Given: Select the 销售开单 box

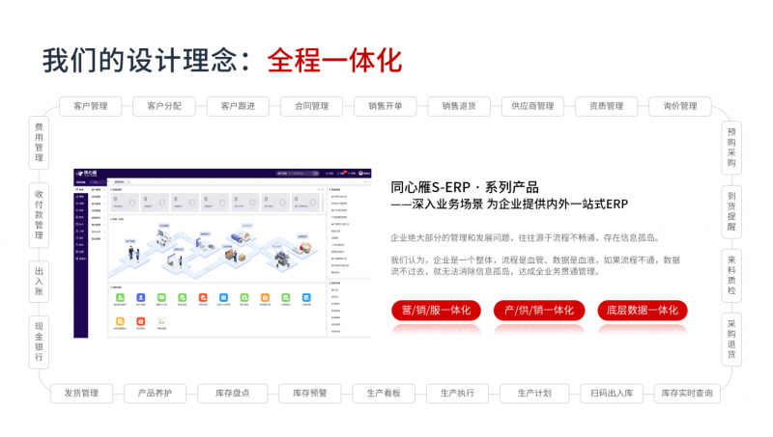Looking at the screenshot, I should (x=385, y=106).
